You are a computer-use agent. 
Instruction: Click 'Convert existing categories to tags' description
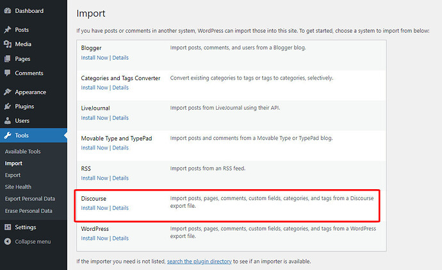(252, 78)
